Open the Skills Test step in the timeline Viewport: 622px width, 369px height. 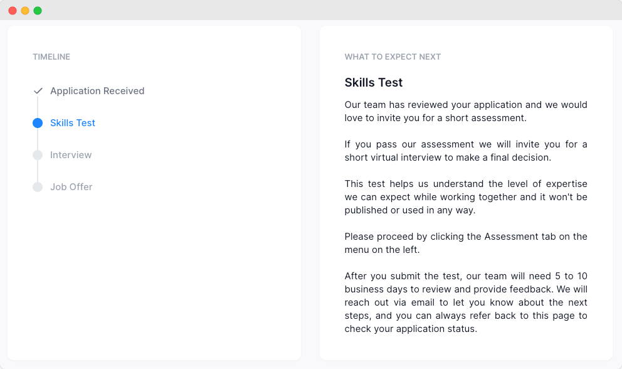(x=73, y=123)
